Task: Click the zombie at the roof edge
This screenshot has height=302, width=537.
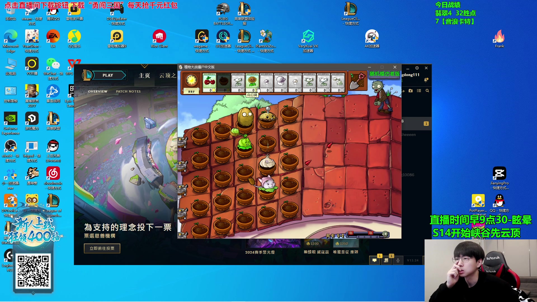Action: pos(382,96)
